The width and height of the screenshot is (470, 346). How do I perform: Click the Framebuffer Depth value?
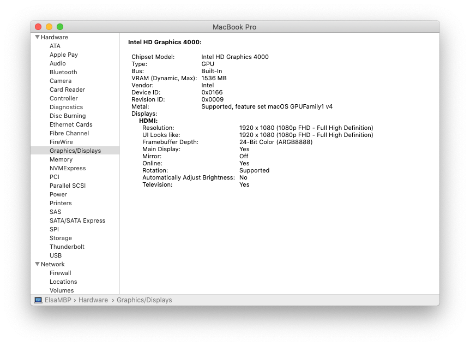point(276,142)
